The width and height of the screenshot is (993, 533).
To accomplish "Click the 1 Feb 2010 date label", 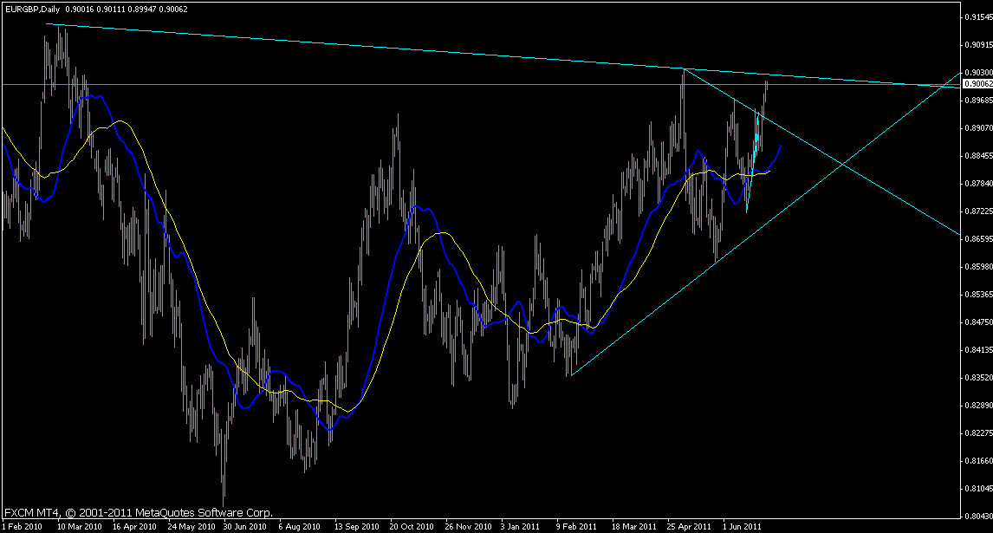I will tap(23, 525).
